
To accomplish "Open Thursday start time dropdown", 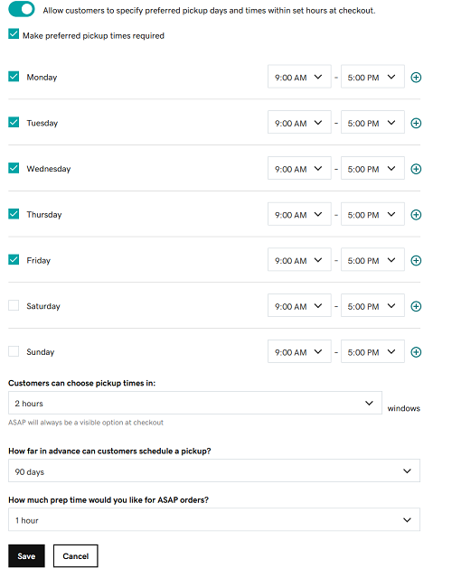I will coord(299,214).
